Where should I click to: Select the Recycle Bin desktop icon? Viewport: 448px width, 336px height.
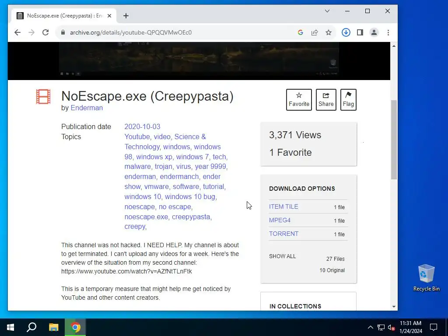click(426, 277)
